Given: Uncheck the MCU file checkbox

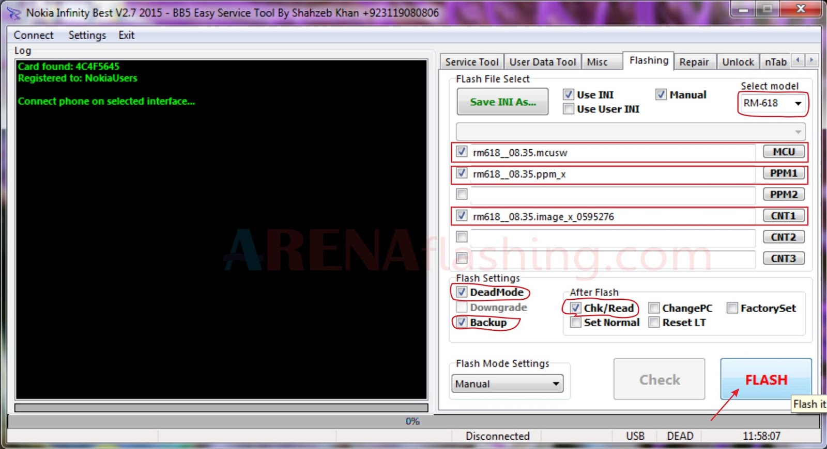Looking at the screenshot, I should tap(462, 152).
